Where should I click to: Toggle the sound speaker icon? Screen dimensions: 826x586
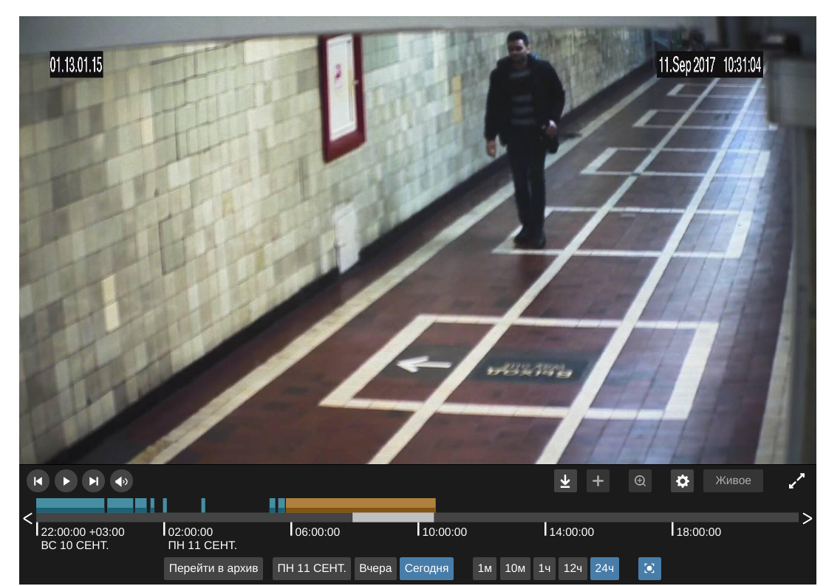pyautogui.click(x=122, y=480)
